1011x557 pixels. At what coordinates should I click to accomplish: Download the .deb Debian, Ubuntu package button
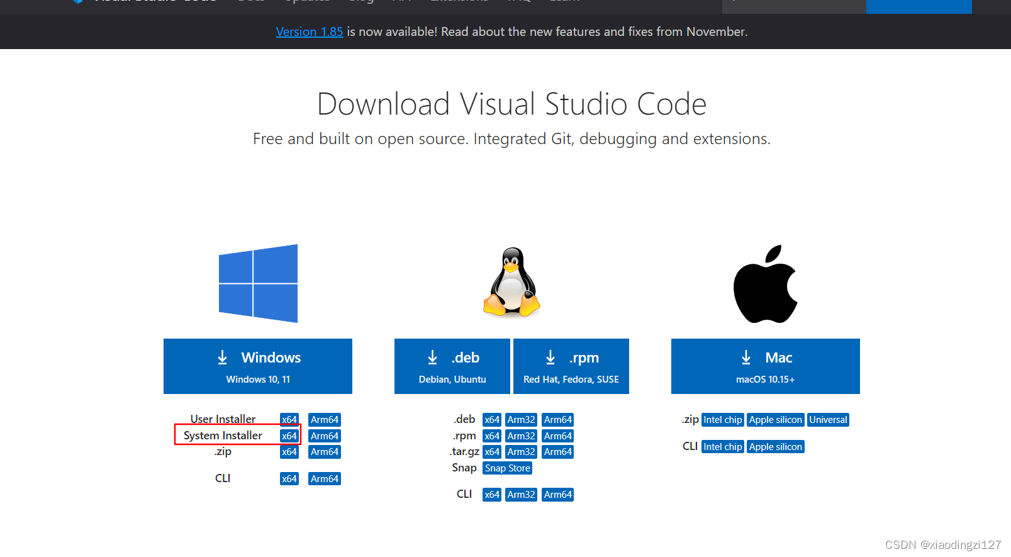(452, 366)
